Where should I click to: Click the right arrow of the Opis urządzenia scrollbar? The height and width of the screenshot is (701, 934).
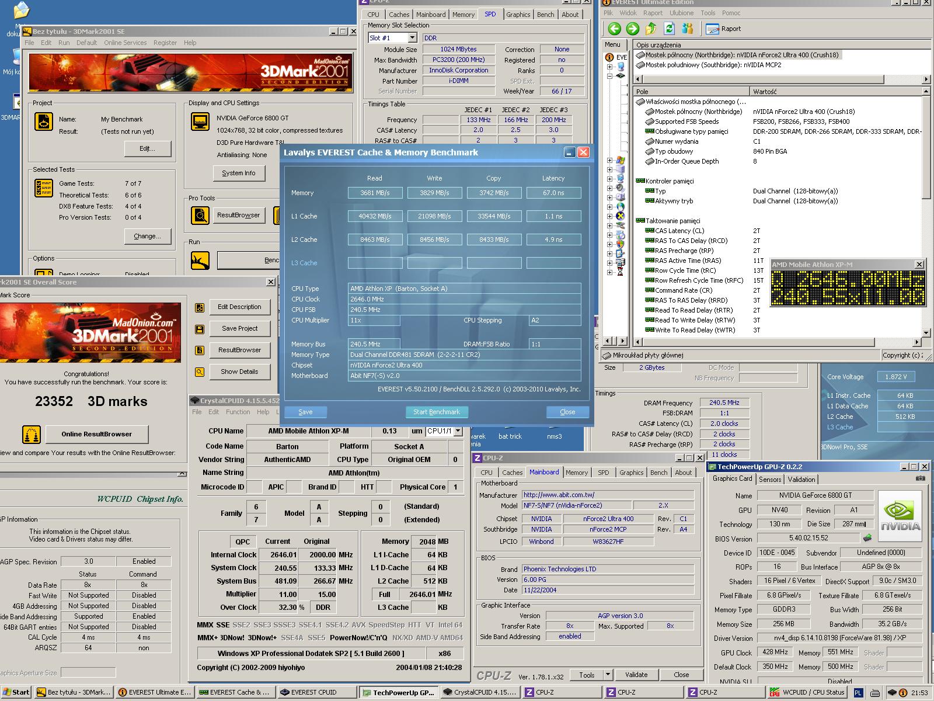point(926,79)
